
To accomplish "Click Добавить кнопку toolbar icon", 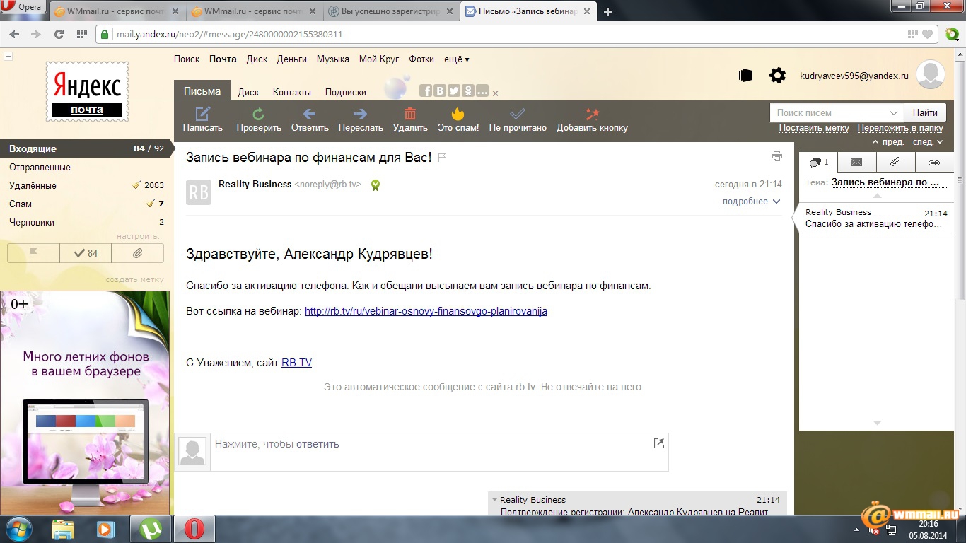I will [x=593, y=113].
